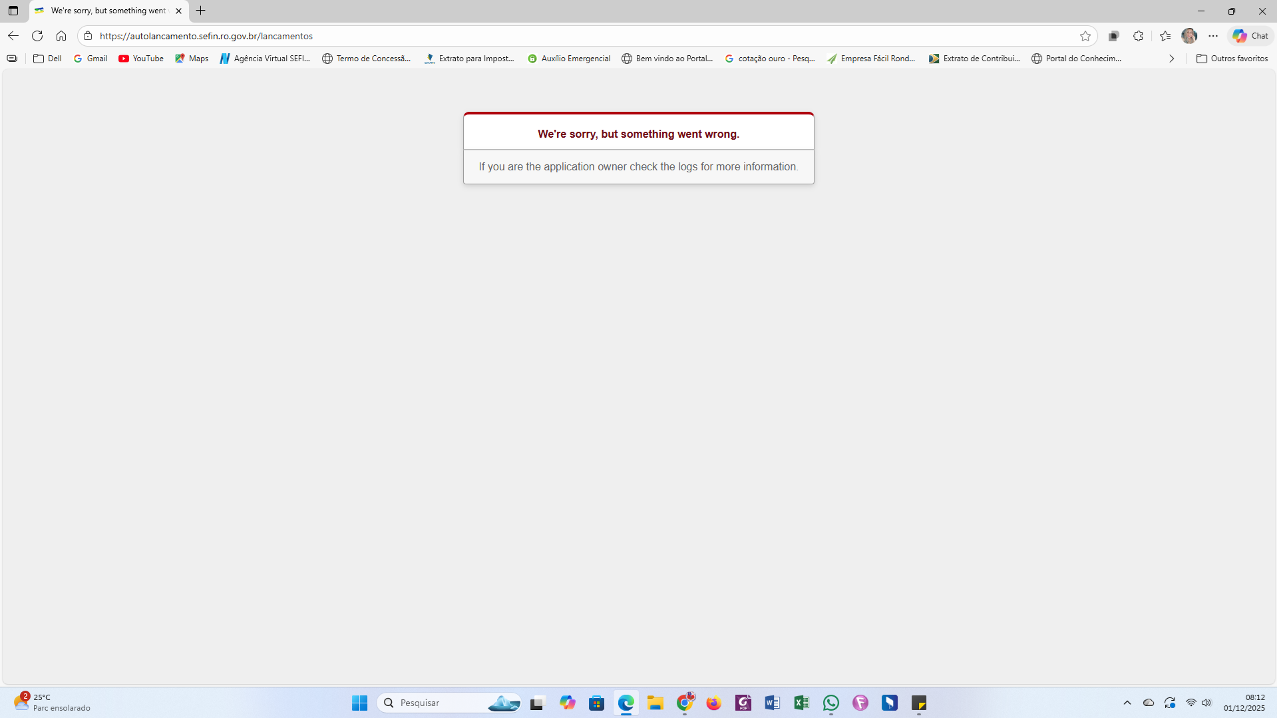This screenshot has width=1277, height=718.
Task: Open the YouTube bookmark
Action: click(141, 59)
